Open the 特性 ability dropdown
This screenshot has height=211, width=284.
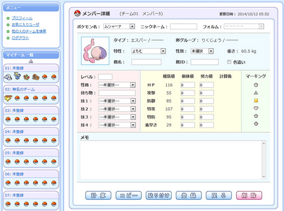(x=148, y=51)
